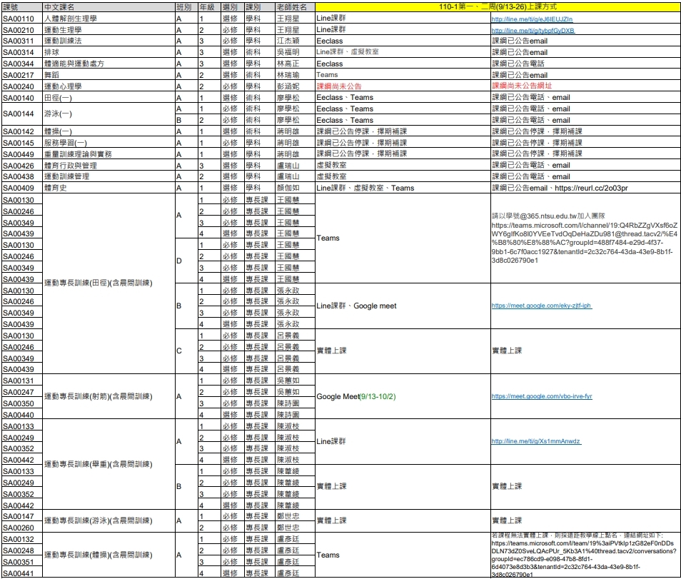Click course code SA00441
The width and height of the screenshot is (681, 579).
[x=19, y=573]
